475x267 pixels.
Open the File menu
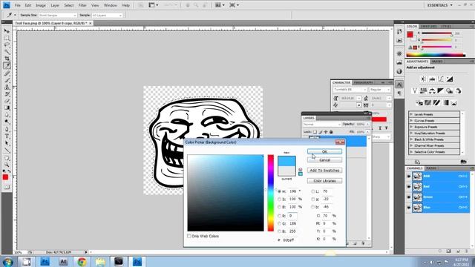coord(18,5)
